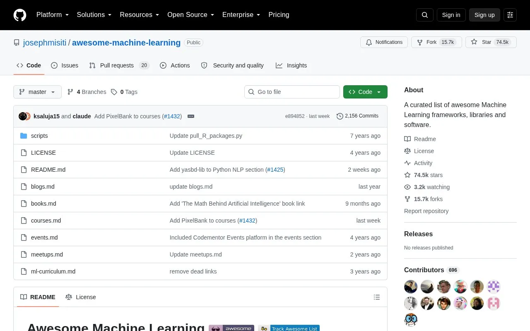Image resolution: width=530 pixels, height=331 pixels.
Task: Open the README outline list icon
Action: point(377,297)
